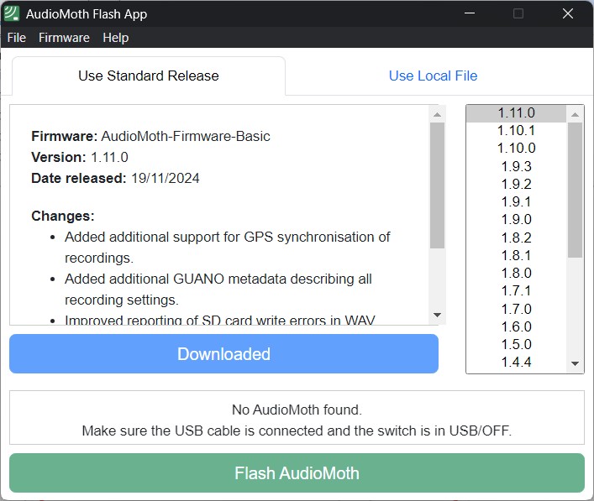Open the Firmware menu

64,38
